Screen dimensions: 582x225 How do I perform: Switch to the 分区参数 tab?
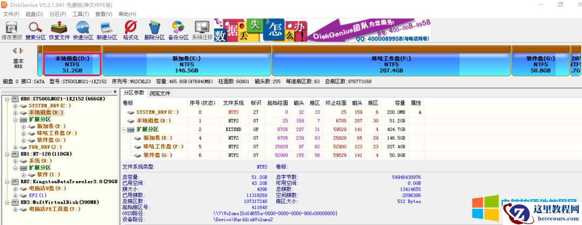coord(134,92)
